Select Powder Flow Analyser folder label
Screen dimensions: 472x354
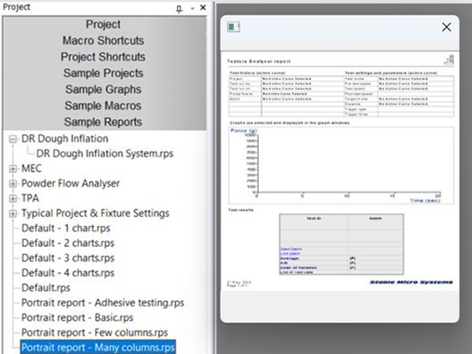pyautogui.click(x=71, y=183)
